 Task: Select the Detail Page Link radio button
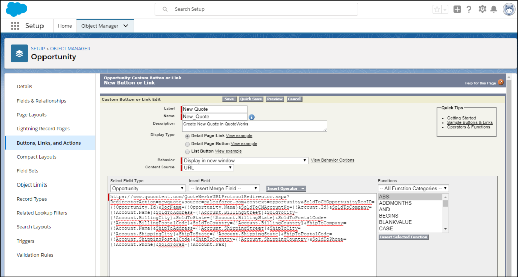[x=188, y=136]
